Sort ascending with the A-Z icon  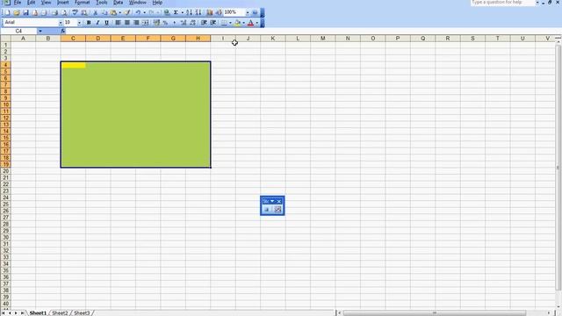pos(189,12)
